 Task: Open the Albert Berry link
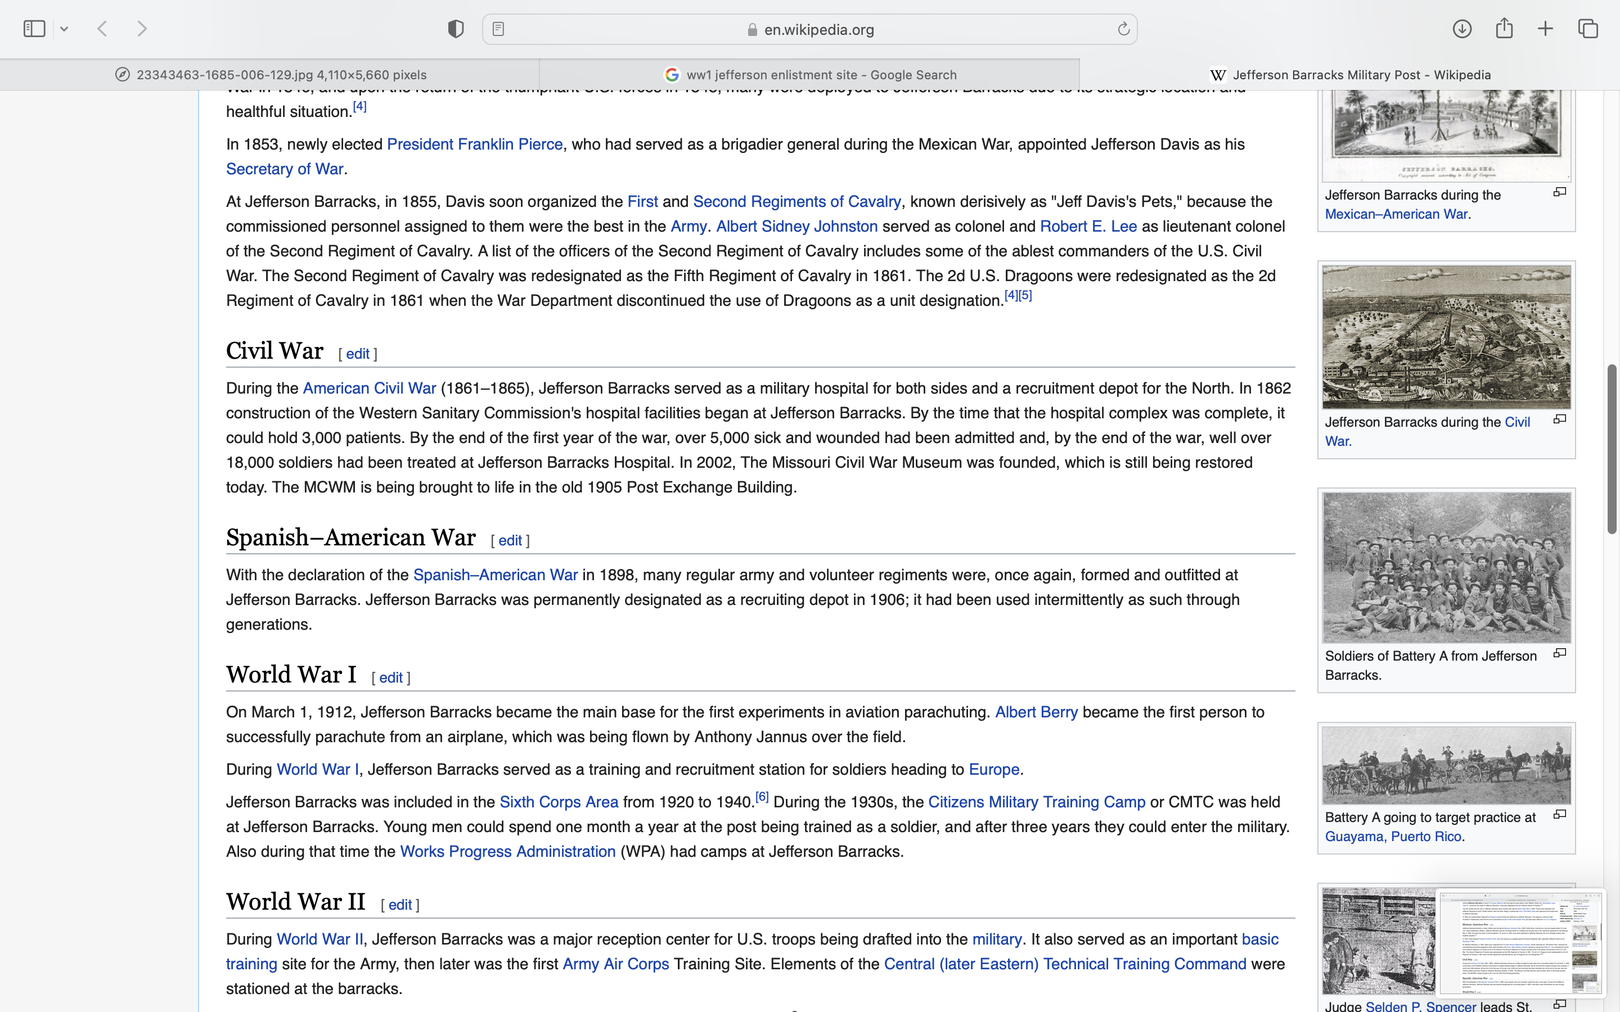[1036, 712]
